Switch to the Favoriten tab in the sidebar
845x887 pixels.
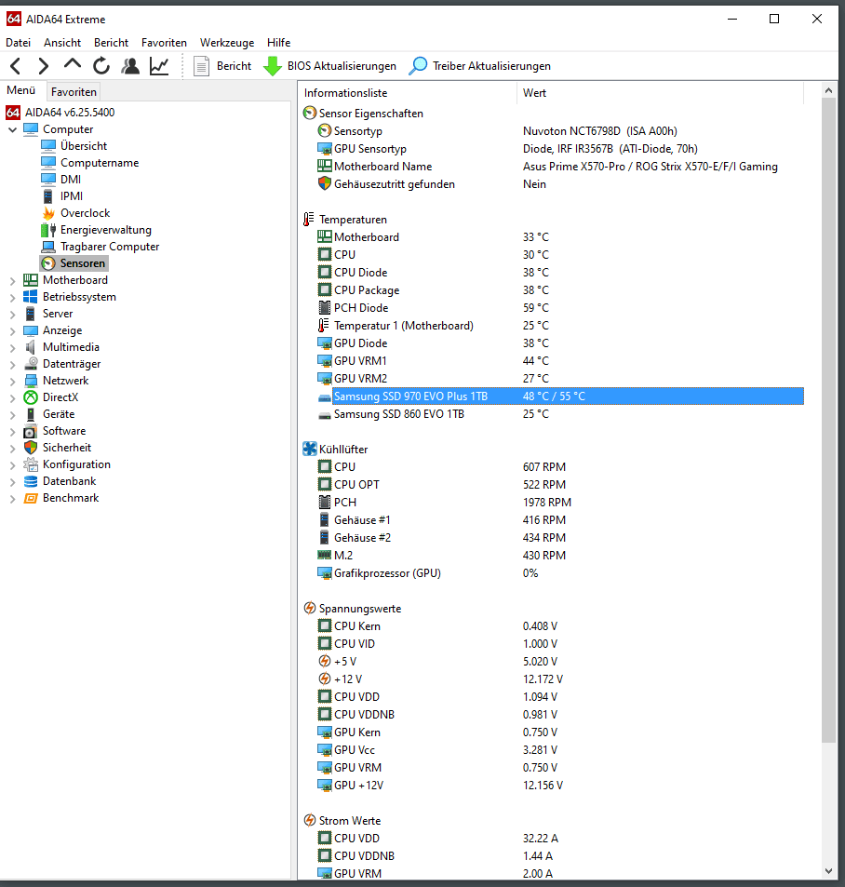pos(74,91)
